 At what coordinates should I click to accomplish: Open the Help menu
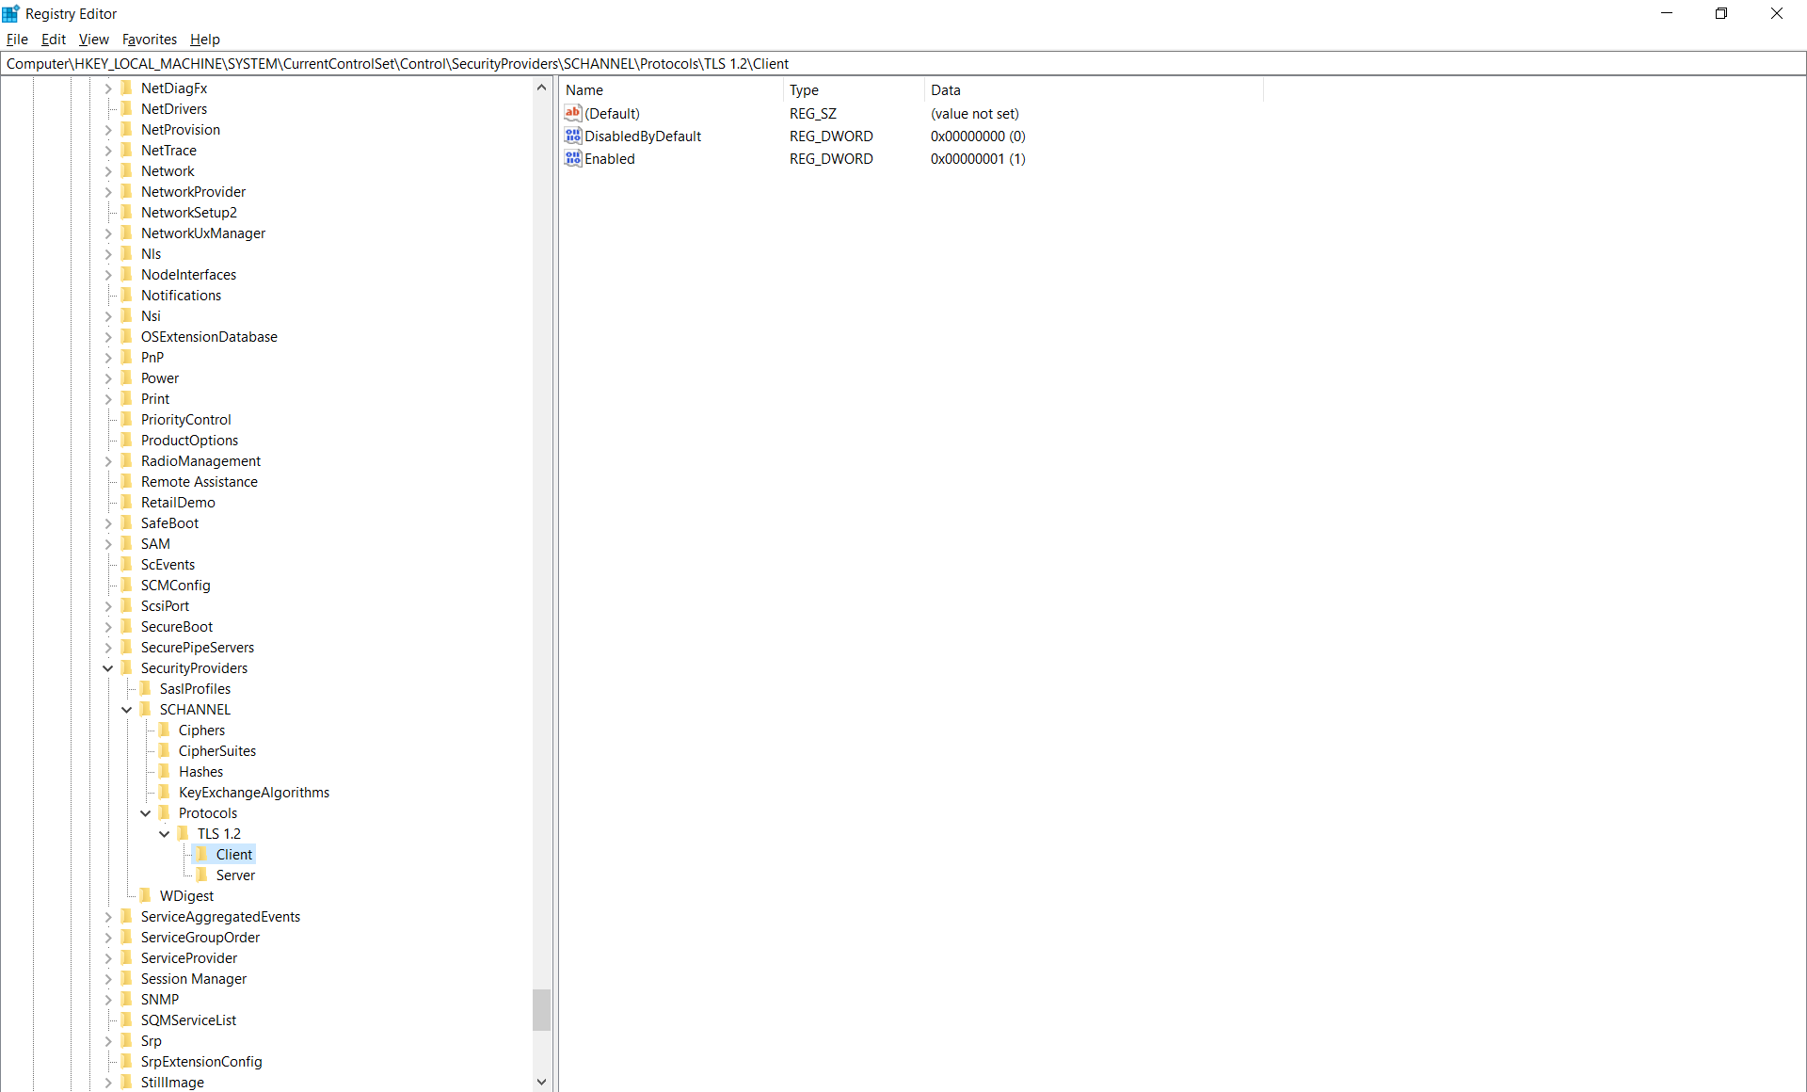pyautogui.click(x=204, y=40)
